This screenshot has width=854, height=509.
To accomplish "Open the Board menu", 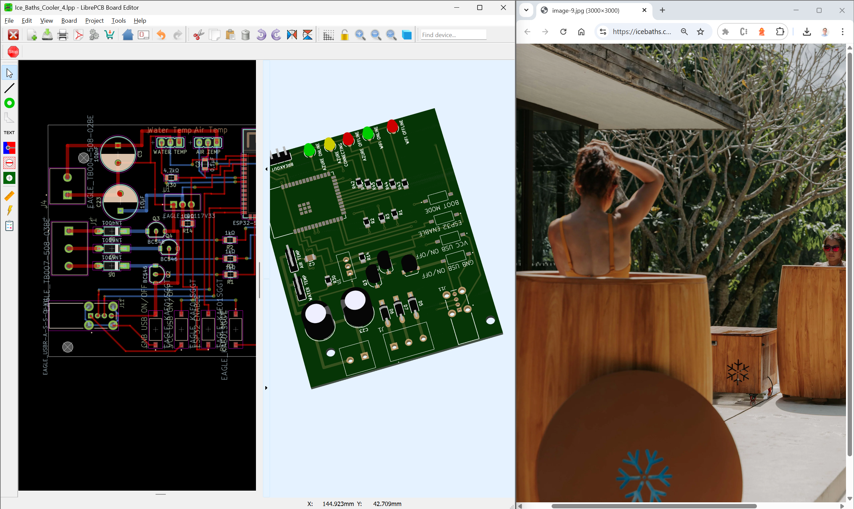I will click(x=69, y=21).
